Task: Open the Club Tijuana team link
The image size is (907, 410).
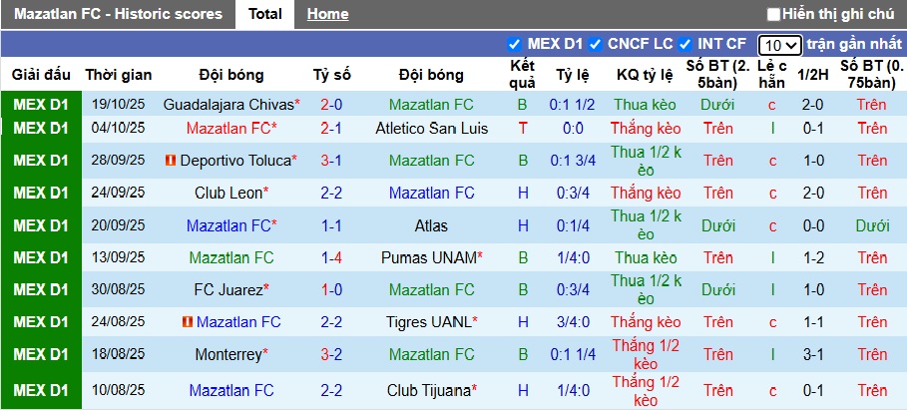Action: (428, 390)
